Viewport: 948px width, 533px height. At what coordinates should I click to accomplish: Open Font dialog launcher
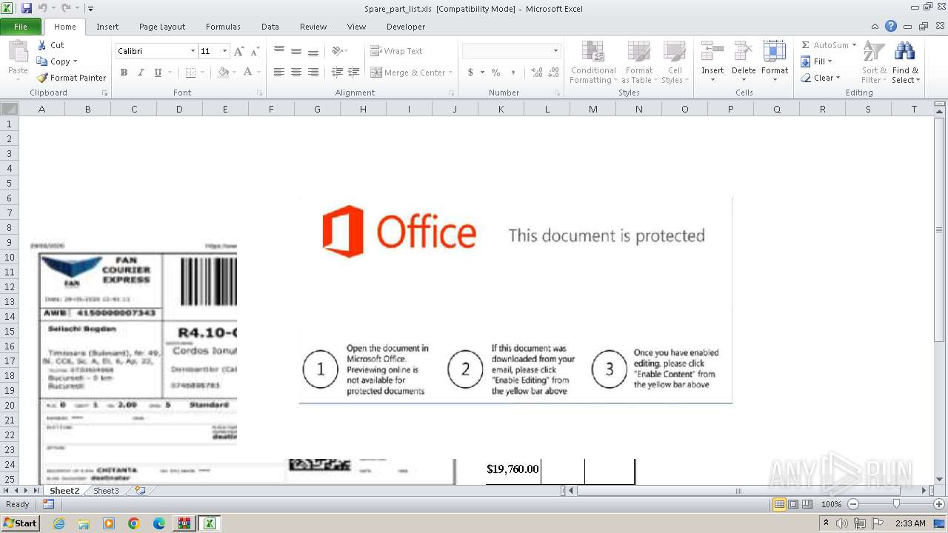tap(260, 93)
